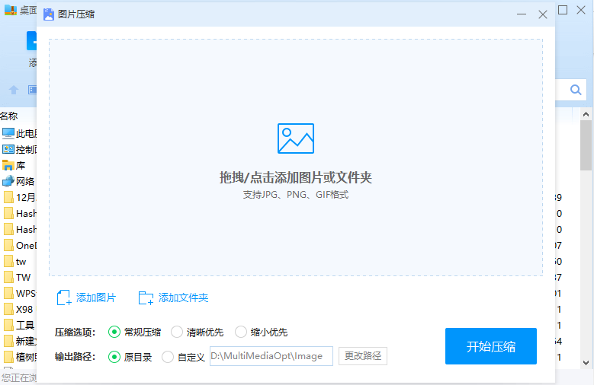This screenshot has height=385, width=594.
Task: Click the archive app icon beside 桌面
Action: point(10,10)
